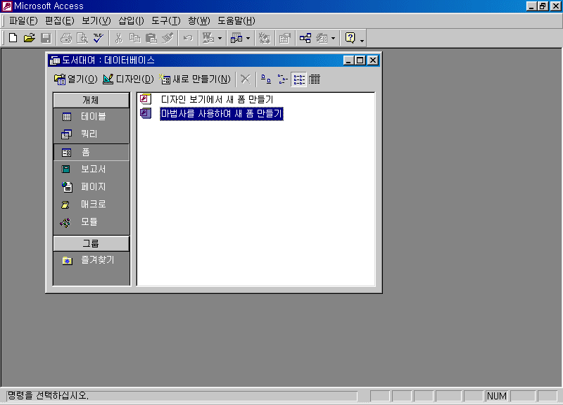563x405 pixels.
Task: Click the Copy toolbar icon
Action: pyautogui.click(x=134, y=38)
